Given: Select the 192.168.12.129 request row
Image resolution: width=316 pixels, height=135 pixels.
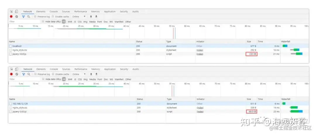Looking at the screenshot, I should coord(20,104).
